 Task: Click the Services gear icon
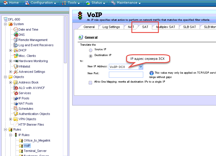[16, 93]
